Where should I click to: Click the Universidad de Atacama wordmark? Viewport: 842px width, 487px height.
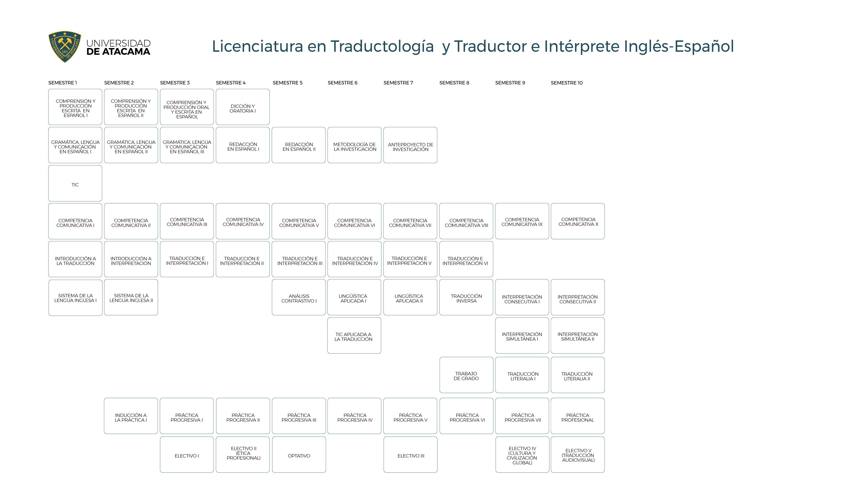pyautogui.click(x=118, y=47)
